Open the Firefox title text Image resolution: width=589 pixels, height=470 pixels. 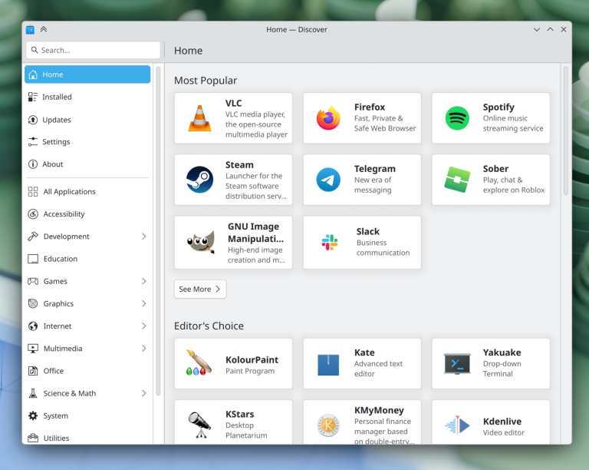(x=370, y=108)
